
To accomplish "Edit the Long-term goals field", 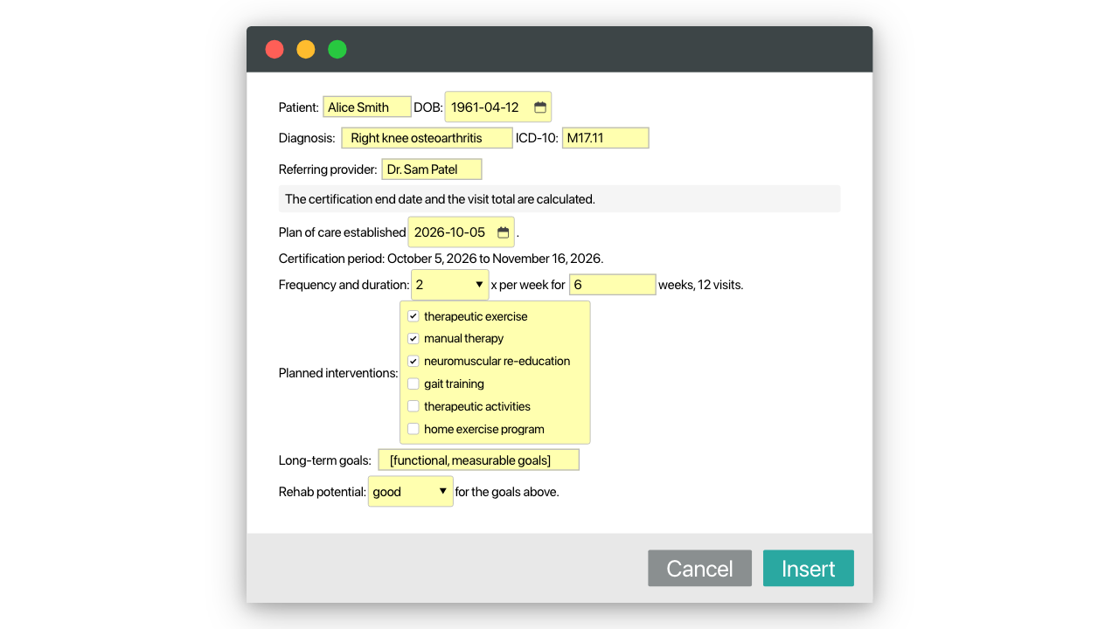I will (x=478, y=460).
